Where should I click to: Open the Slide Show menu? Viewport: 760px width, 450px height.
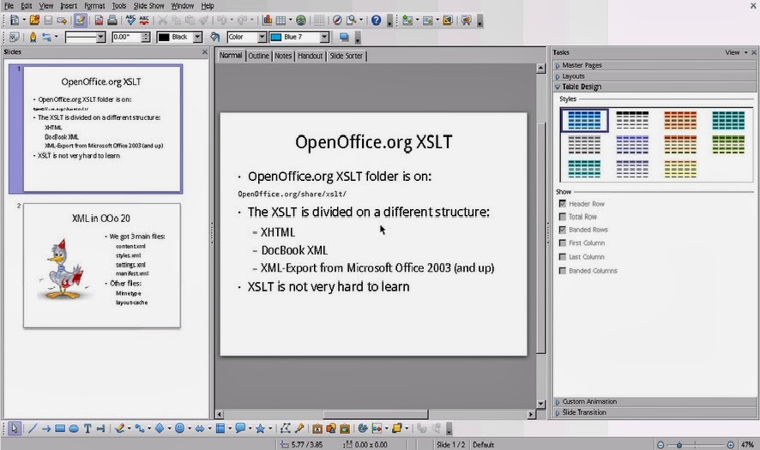[148, 6]
